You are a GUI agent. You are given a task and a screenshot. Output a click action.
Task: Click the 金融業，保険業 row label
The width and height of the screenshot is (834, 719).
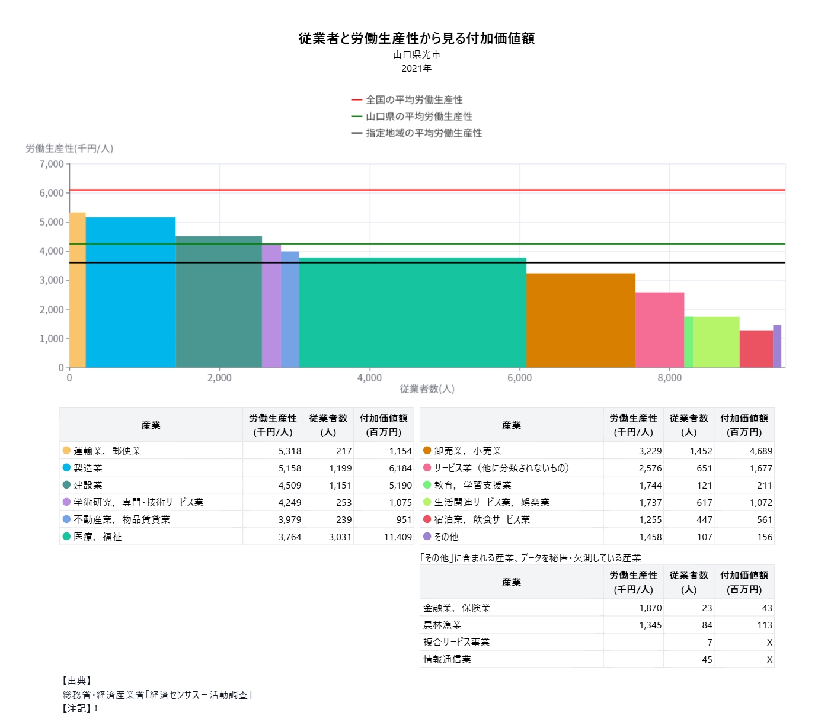(x=457, y=608)
